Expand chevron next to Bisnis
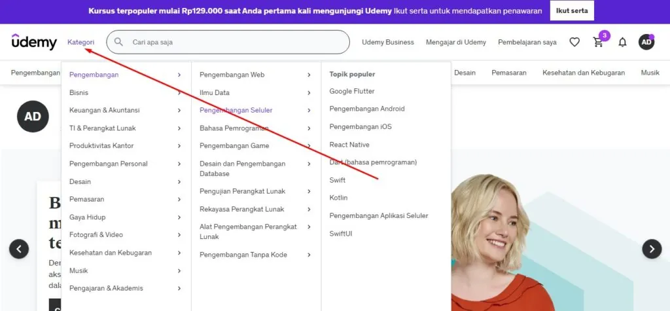Image resolution: width=670 pixels, height=311 pixels. pyautogui.click(x=179, y=93)
